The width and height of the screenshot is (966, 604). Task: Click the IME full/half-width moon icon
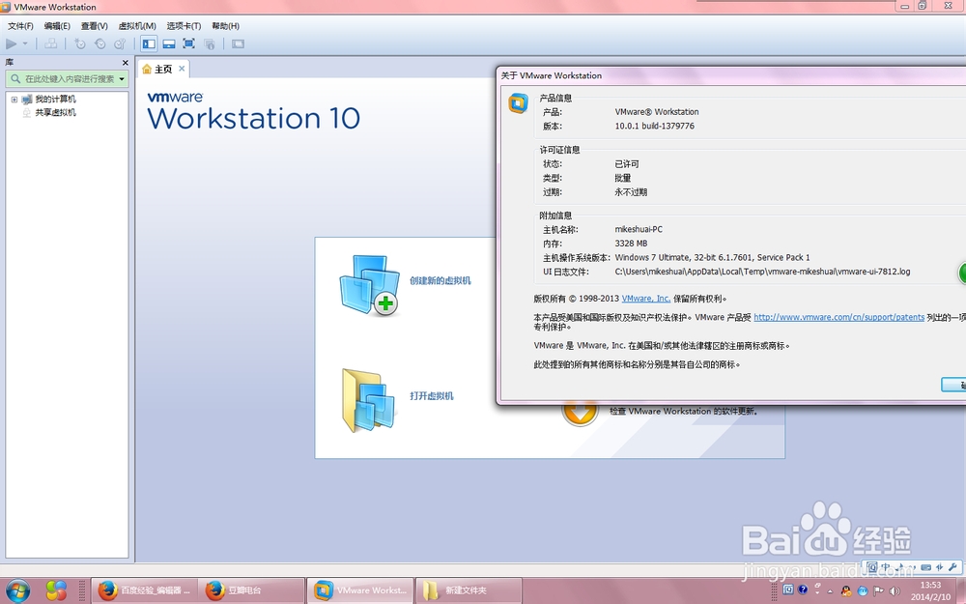click(899, 567)
